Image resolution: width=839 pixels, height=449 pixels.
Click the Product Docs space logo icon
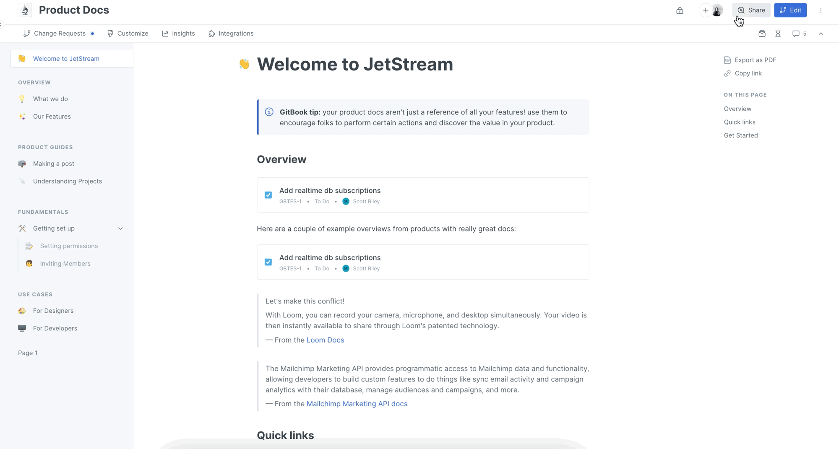point(25,10)
